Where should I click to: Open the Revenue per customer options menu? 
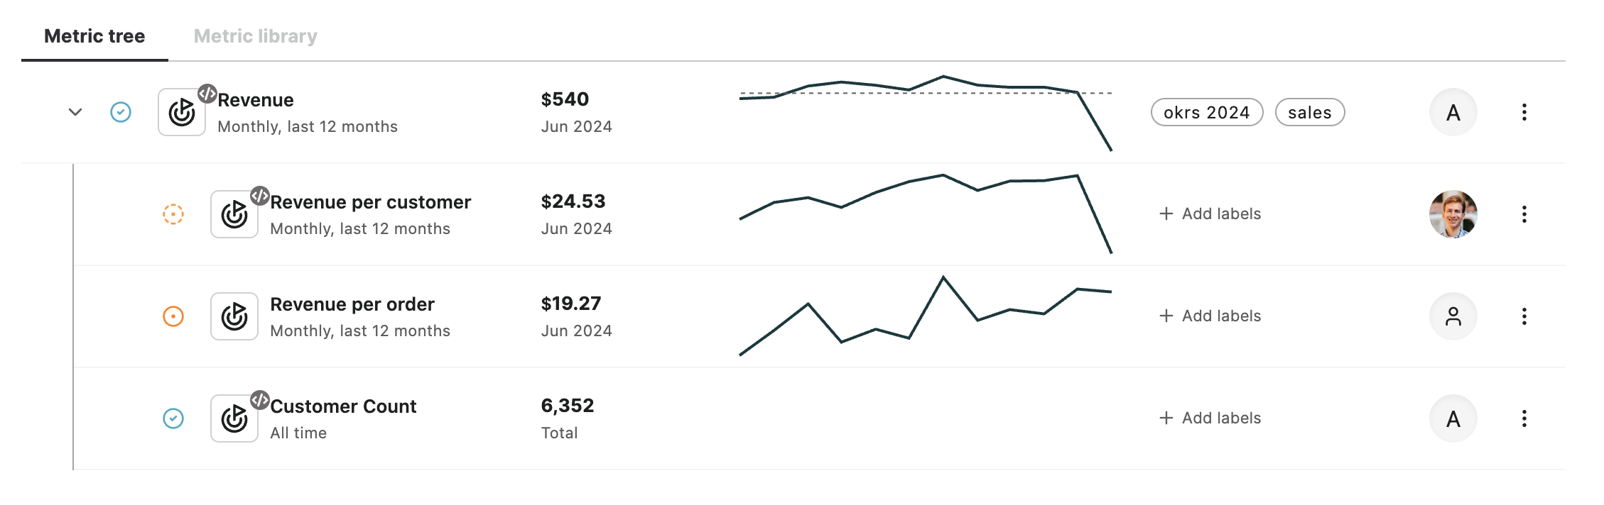click(x=1524, y=214)
